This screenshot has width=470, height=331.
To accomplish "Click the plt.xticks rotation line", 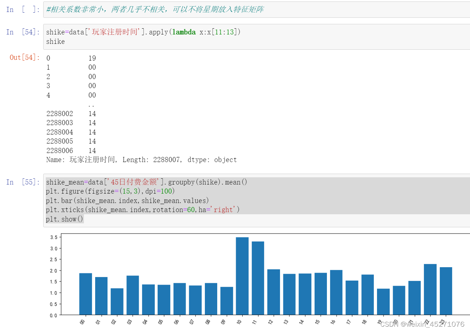I will (x=143, y=210).
